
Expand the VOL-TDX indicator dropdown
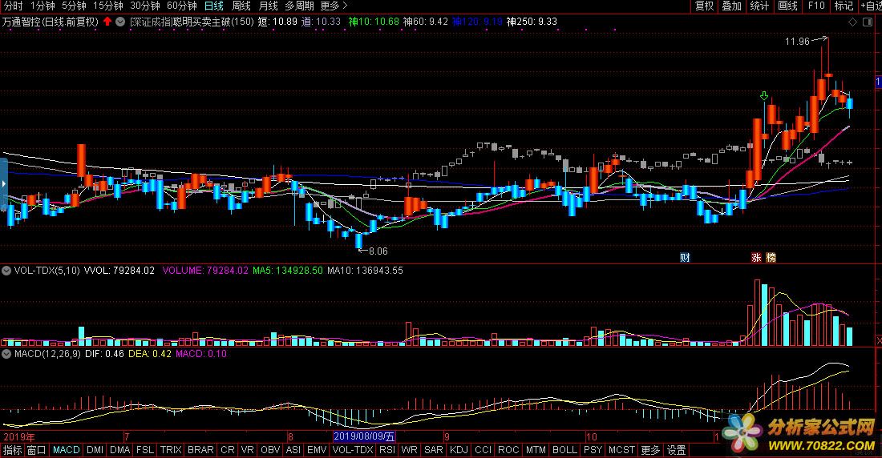pos(6,271)
